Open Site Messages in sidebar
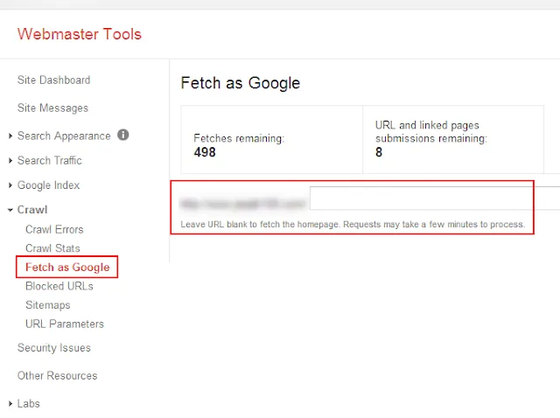The width and height of the screenshot is (560, 418). tap(52, 108)
